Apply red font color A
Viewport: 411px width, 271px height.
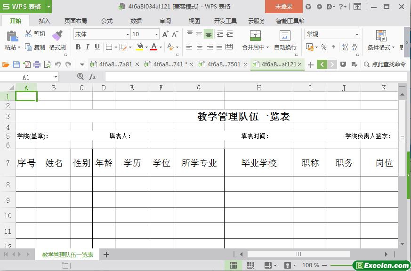[x=154, y=47]
